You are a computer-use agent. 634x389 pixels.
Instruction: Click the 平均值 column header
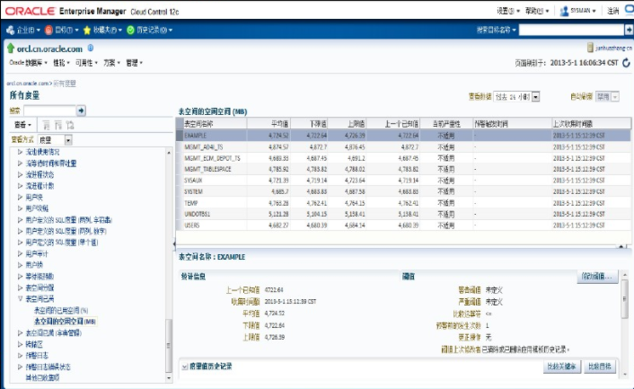point(269,123)
